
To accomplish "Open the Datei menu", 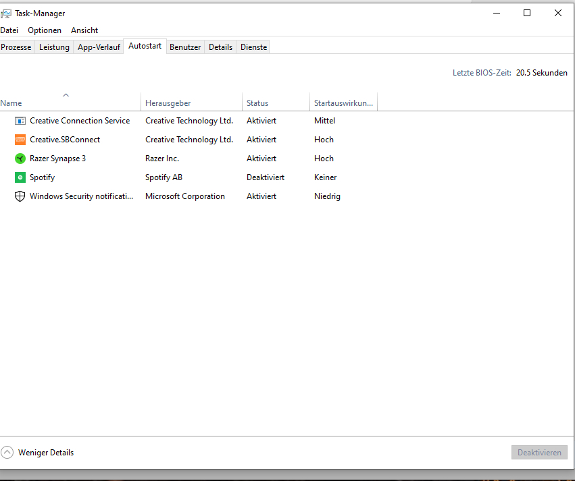I will (9, 30).
